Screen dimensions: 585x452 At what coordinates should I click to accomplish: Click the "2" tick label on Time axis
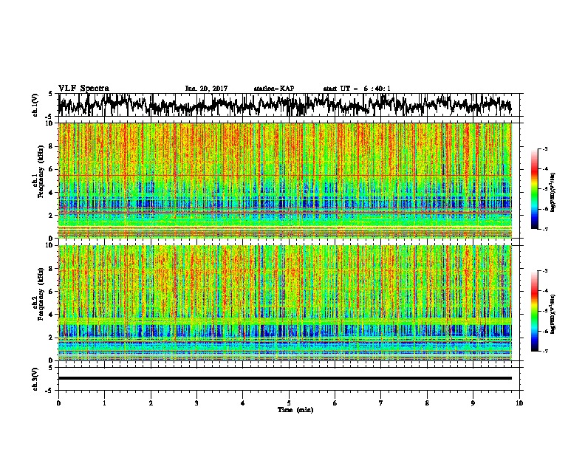pos(151,403)
